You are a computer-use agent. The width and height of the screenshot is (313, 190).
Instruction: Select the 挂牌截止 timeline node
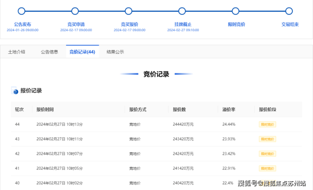coord(182,11)
